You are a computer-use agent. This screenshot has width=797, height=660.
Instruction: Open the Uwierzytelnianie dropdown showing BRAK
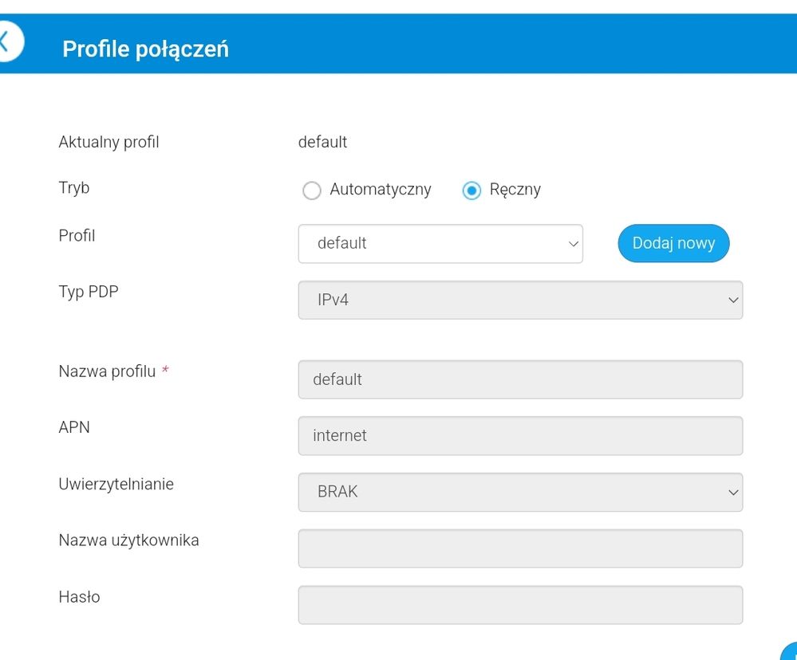pos(520,493)
